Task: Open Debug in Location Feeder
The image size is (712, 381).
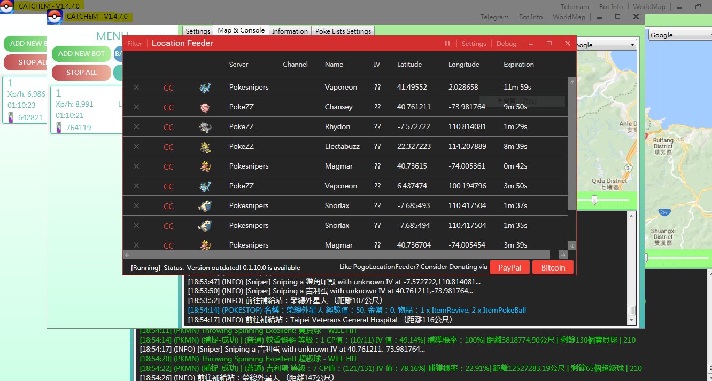Action: 506,44
